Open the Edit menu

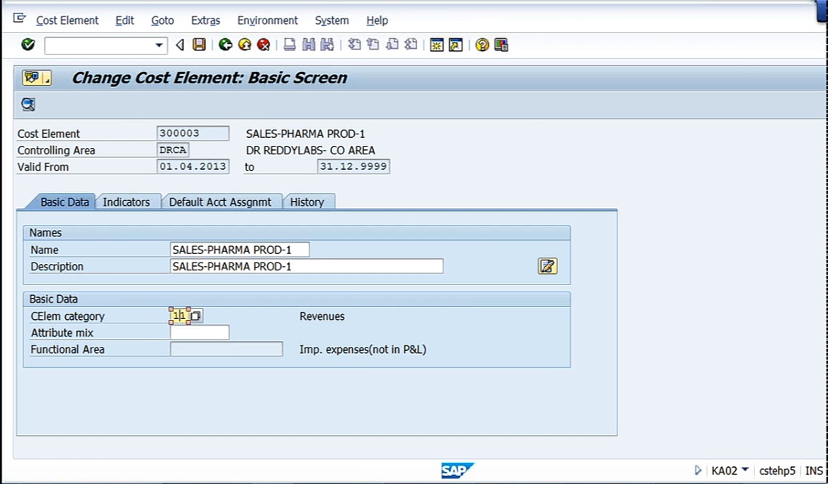(x=125, y=21)
